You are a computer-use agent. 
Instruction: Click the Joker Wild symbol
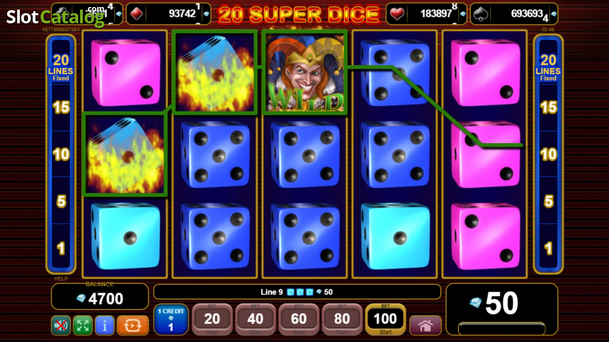(x=304, y=72)
